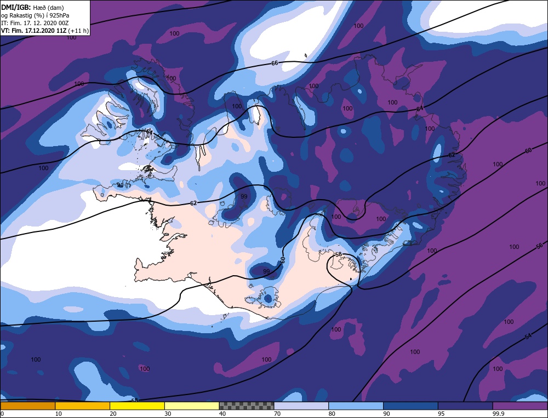Screen dimensions: 548x418
Task: Click the '58' label on the closed loop contour
Action: pos(338,254)
